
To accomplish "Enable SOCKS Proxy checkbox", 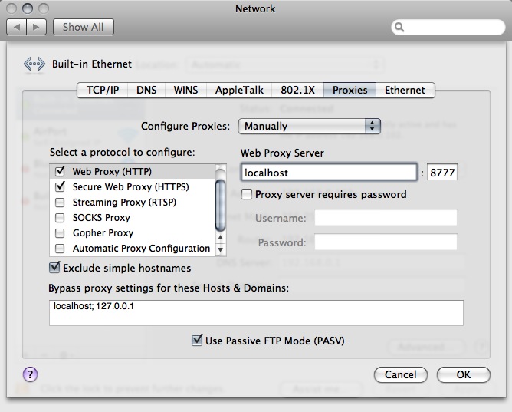I will [60, 218].
